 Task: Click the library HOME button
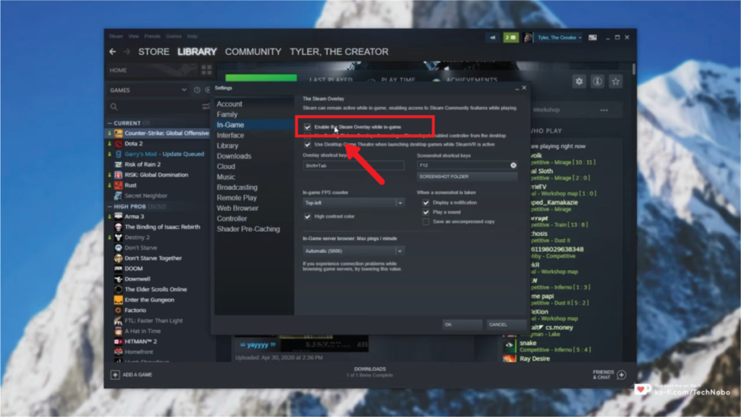point(118,70)
